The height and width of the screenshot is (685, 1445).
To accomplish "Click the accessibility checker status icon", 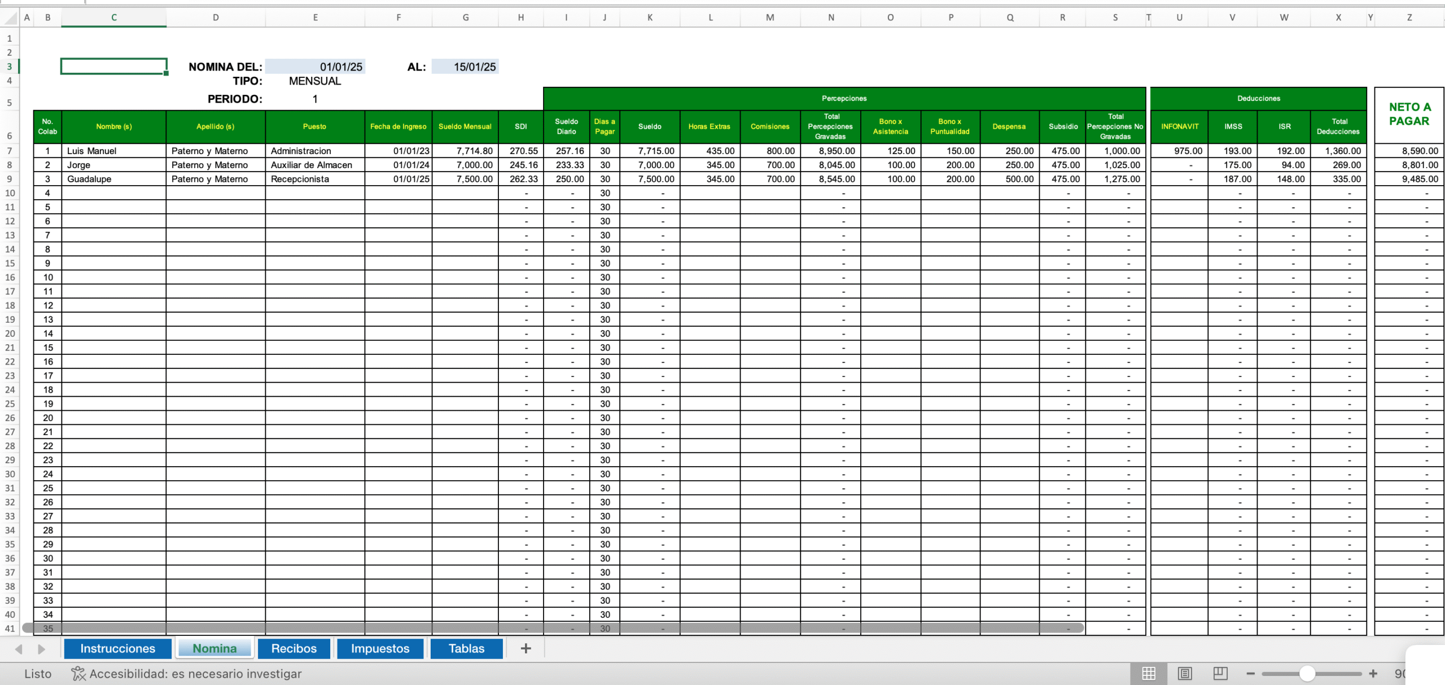I will point(78,673).
